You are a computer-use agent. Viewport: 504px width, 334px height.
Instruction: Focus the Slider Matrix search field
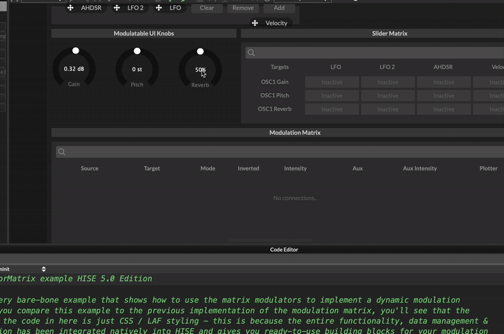click(x=374, y=53)
